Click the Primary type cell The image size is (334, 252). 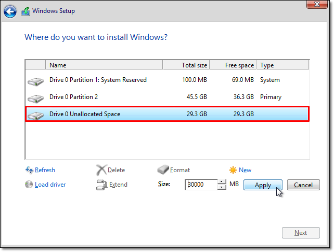tap(271, 97)
